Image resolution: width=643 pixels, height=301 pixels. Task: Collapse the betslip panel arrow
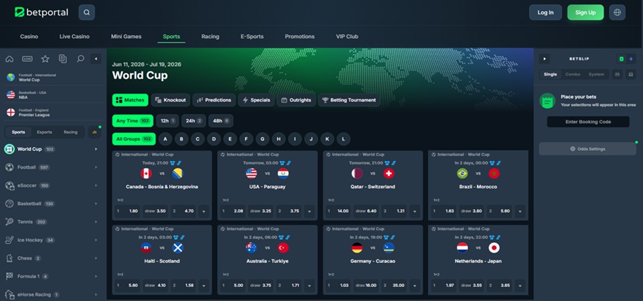pyautogui.click(x=544, y=59)
